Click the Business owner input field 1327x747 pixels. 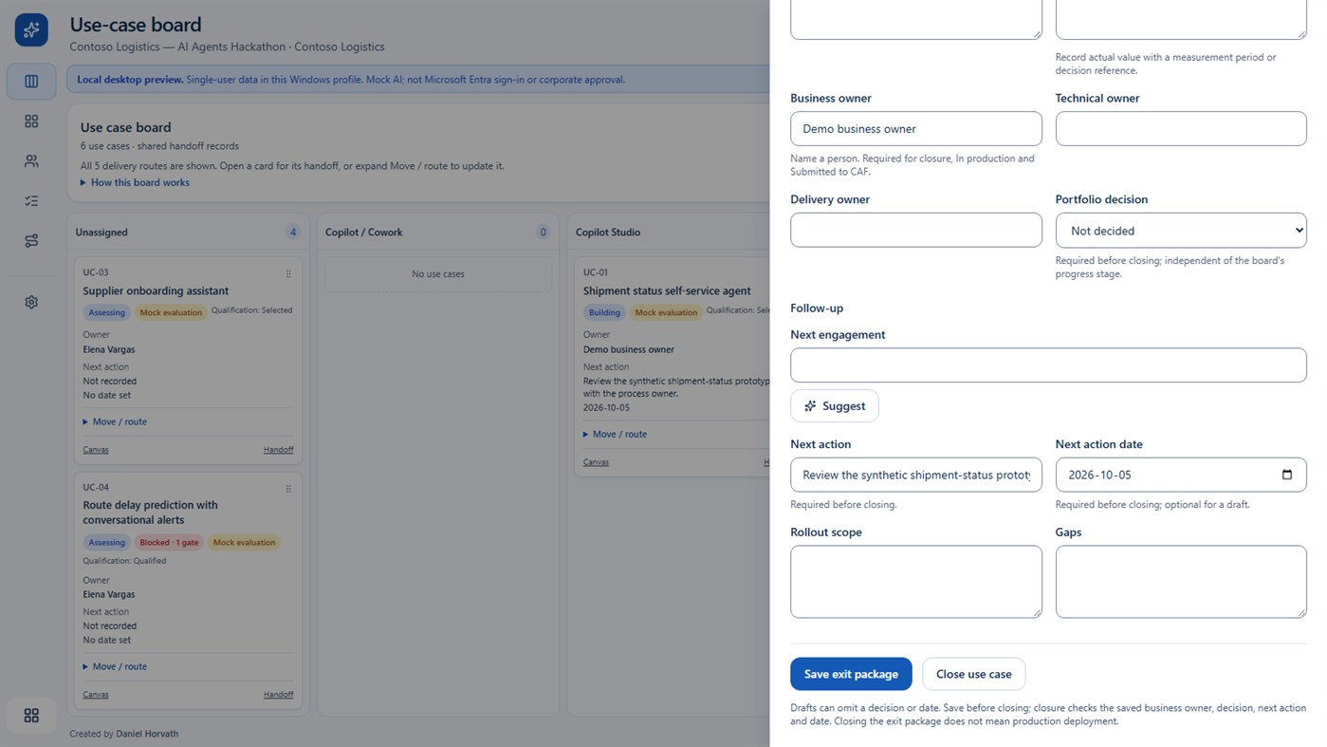click(x=916, y=129)
